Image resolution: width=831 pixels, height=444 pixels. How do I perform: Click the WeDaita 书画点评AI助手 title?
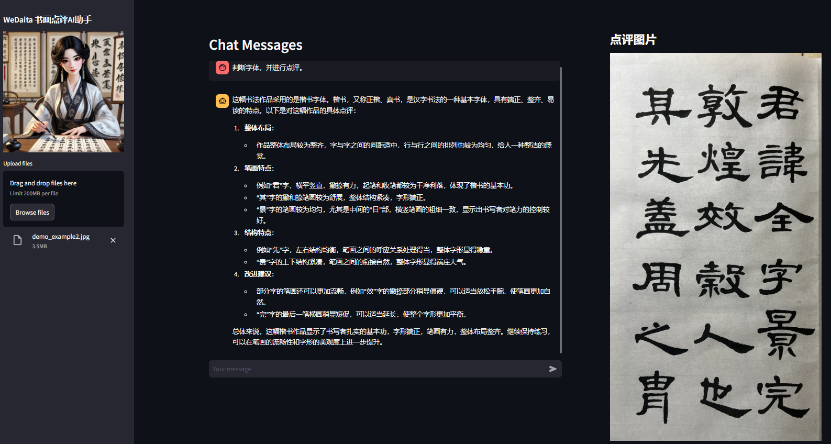point(48,20)
